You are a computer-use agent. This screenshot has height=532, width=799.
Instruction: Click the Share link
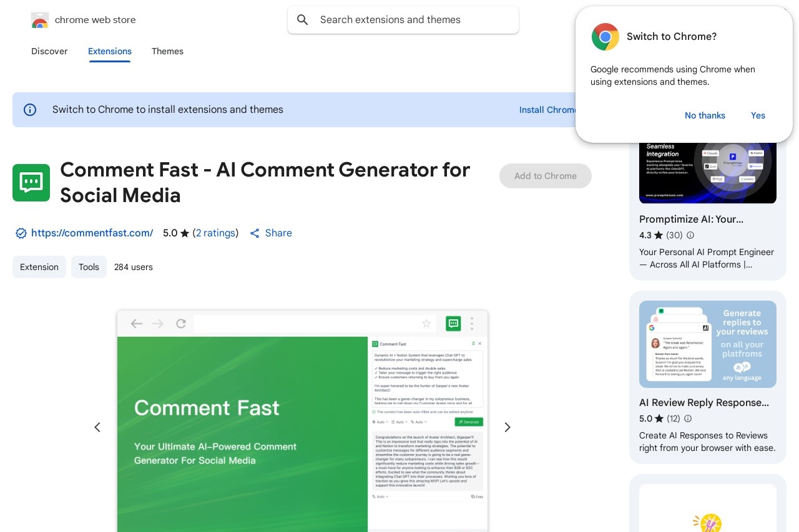pyautogui.click(x=278, y=233)
